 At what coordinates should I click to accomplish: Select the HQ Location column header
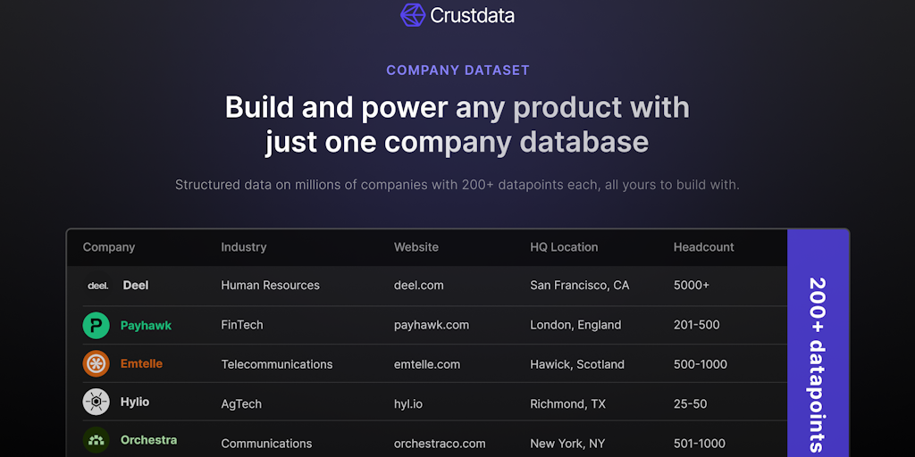point(564,247)
